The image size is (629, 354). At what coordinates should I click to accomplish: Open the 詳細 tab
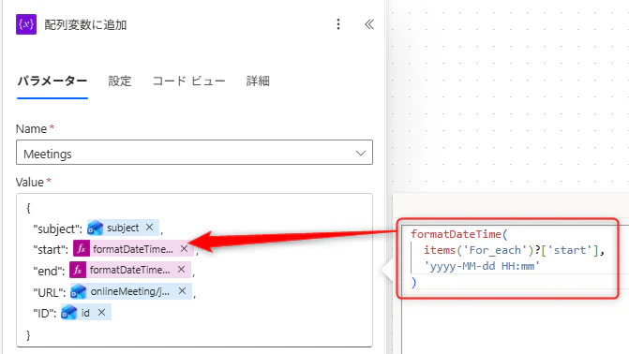[x=258, y=81]
